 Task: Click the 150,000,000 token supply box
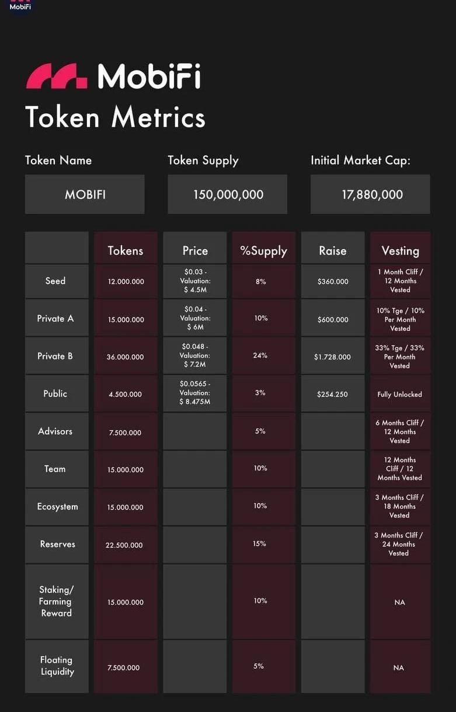click(x=228, y=194)
